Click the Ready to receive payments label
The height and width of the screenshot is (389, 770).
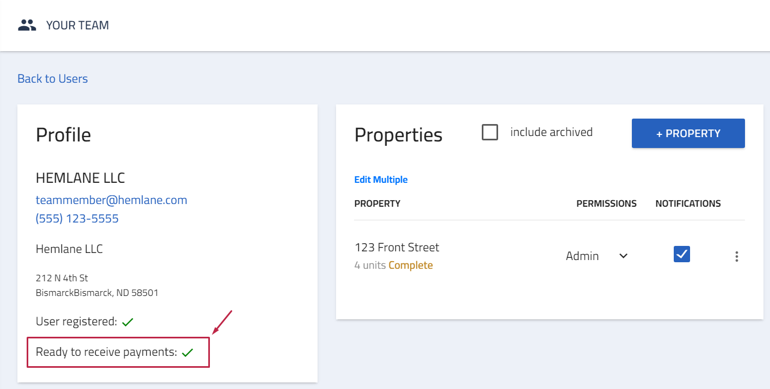[107, 352]
